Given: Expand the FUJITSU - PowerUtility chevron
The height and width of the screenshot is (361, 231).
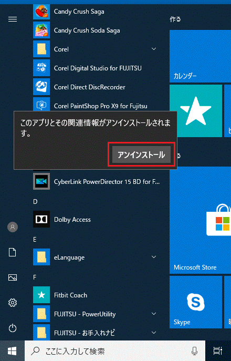Looking at the screenshot, I should pyautogui.click(x=154, y=314).
